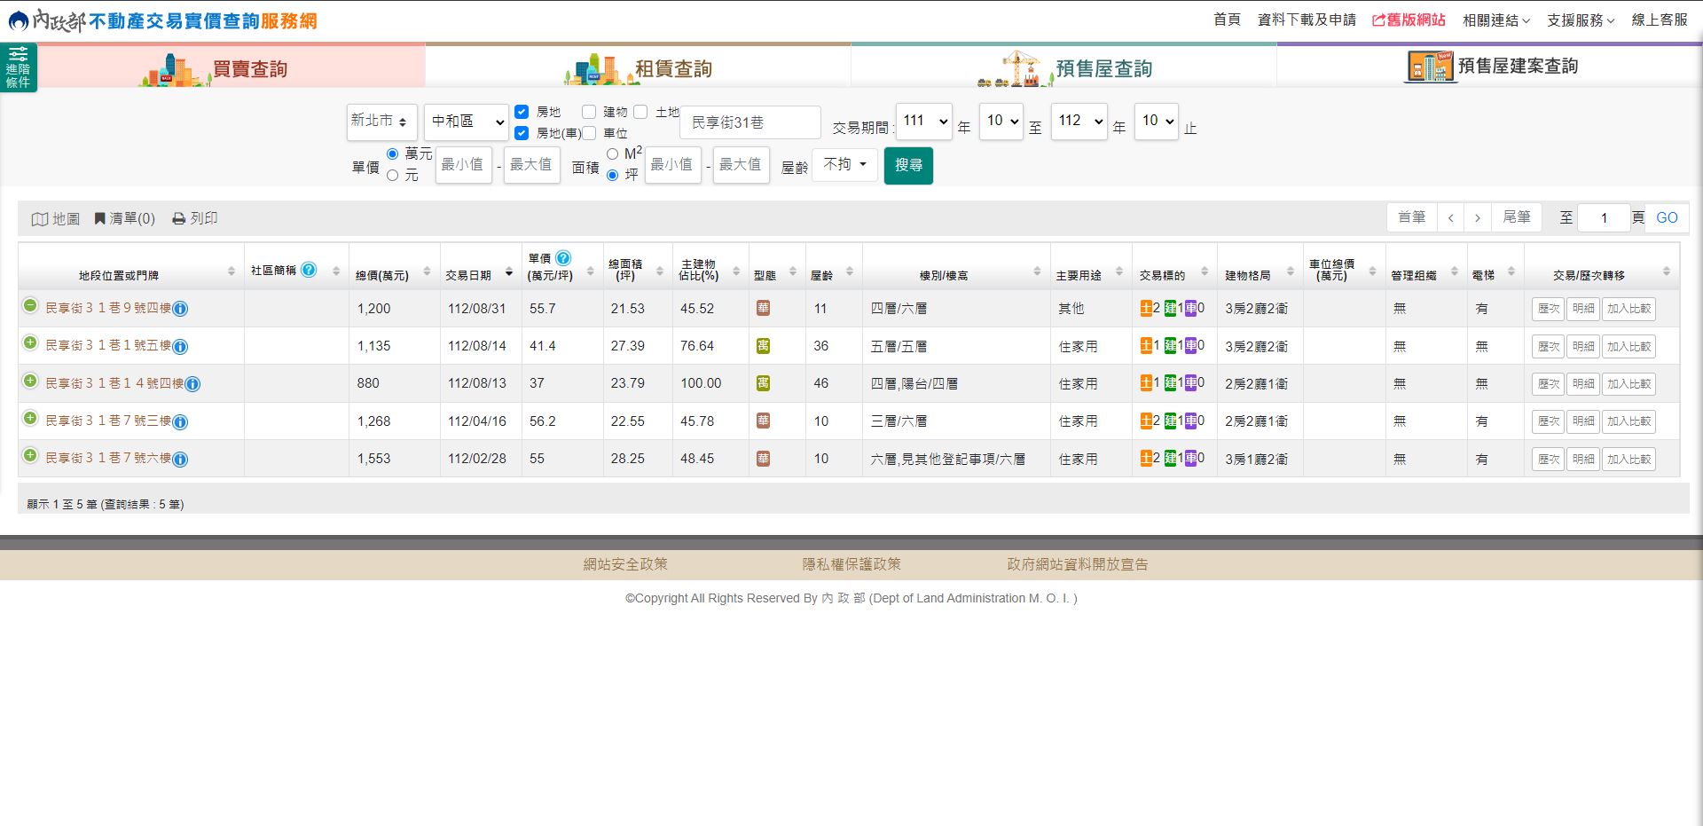Open the advanced conditions (進階條件) panel icon
This screenshot has width=1703, height=826.
click(x=18, y=67)
